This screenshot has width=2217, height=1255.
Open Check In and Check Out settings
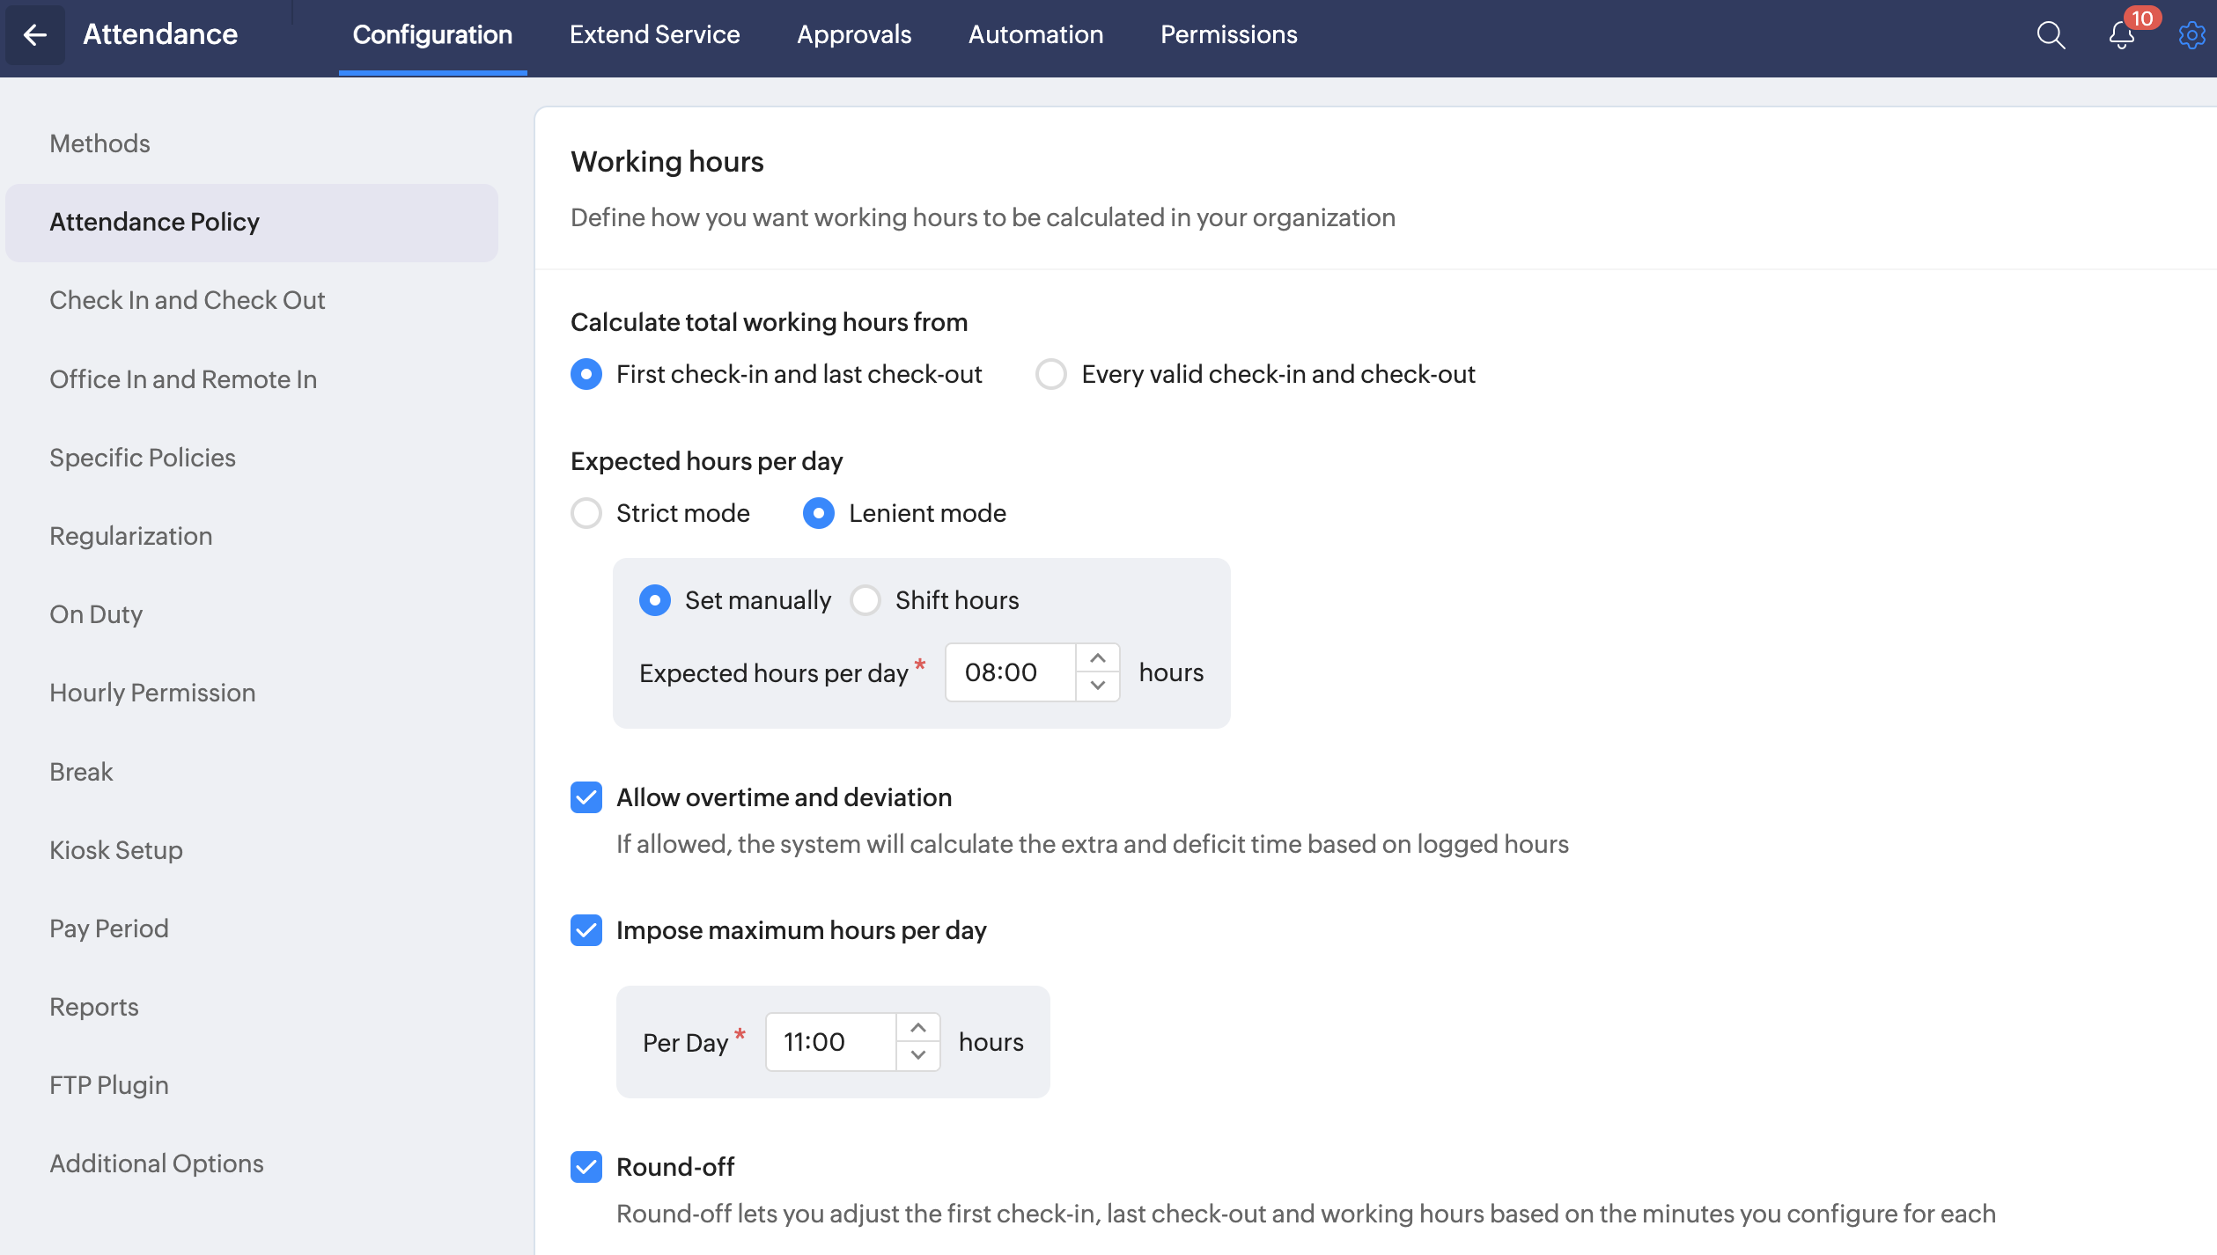pyautogui.click(x=188, y=300)
